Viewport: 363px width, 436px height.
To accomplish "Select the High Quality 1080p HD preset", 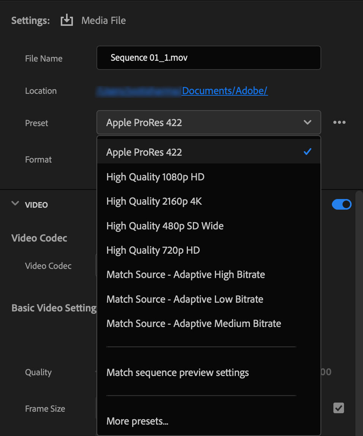I will 155,177.
